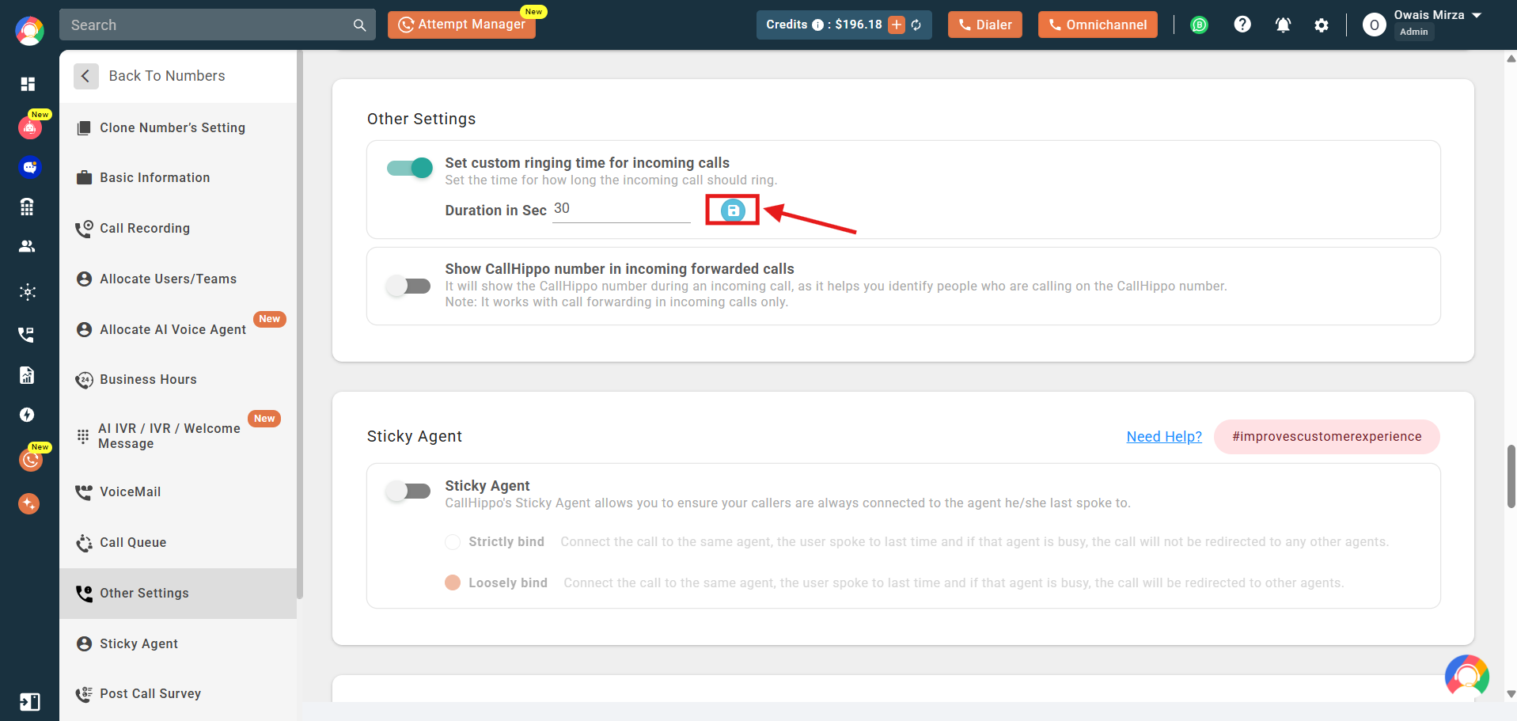1517x721 pixels.
Task: Open the users icon in left rail
Action: click(x=28, y=246)
